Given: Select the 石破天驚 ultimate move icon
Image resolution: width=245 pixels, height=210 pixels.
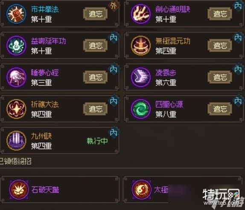Looking at the screenshot, I should click(19, 190).
